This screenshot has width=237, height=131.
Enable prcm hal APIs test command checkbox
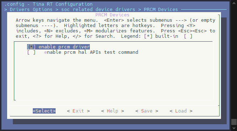31,52
